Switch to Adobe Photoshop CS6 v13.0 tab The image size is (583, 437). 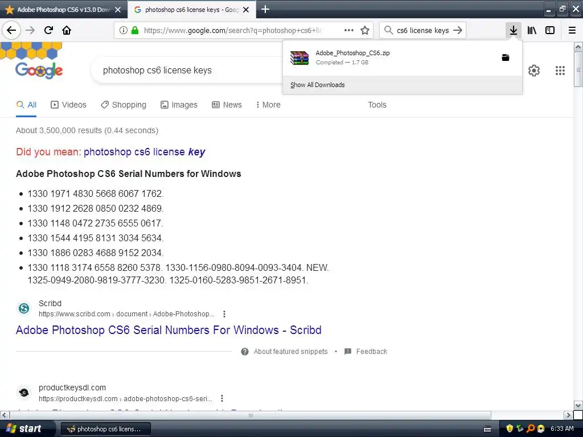(63, 10)
